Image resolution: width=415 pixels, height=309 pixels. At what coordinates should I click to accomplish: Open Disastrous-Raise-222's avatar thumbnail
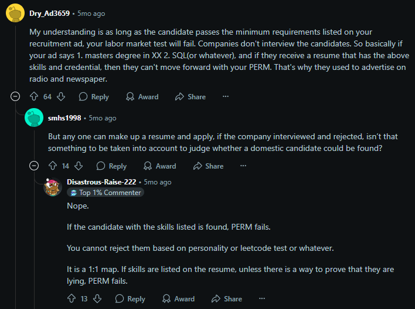[x=53, y=187]
